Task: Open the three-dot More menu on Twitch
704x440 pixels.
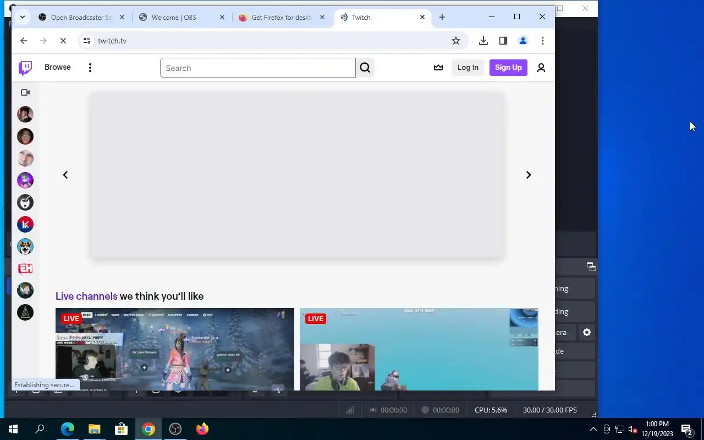Action: 90,68
